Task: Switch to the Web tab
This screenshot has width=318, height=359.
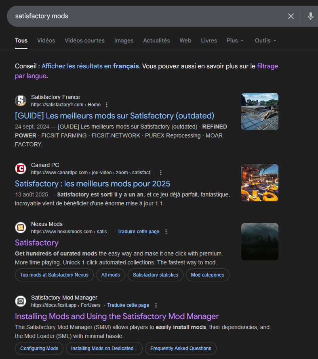Action: point(185,40)
